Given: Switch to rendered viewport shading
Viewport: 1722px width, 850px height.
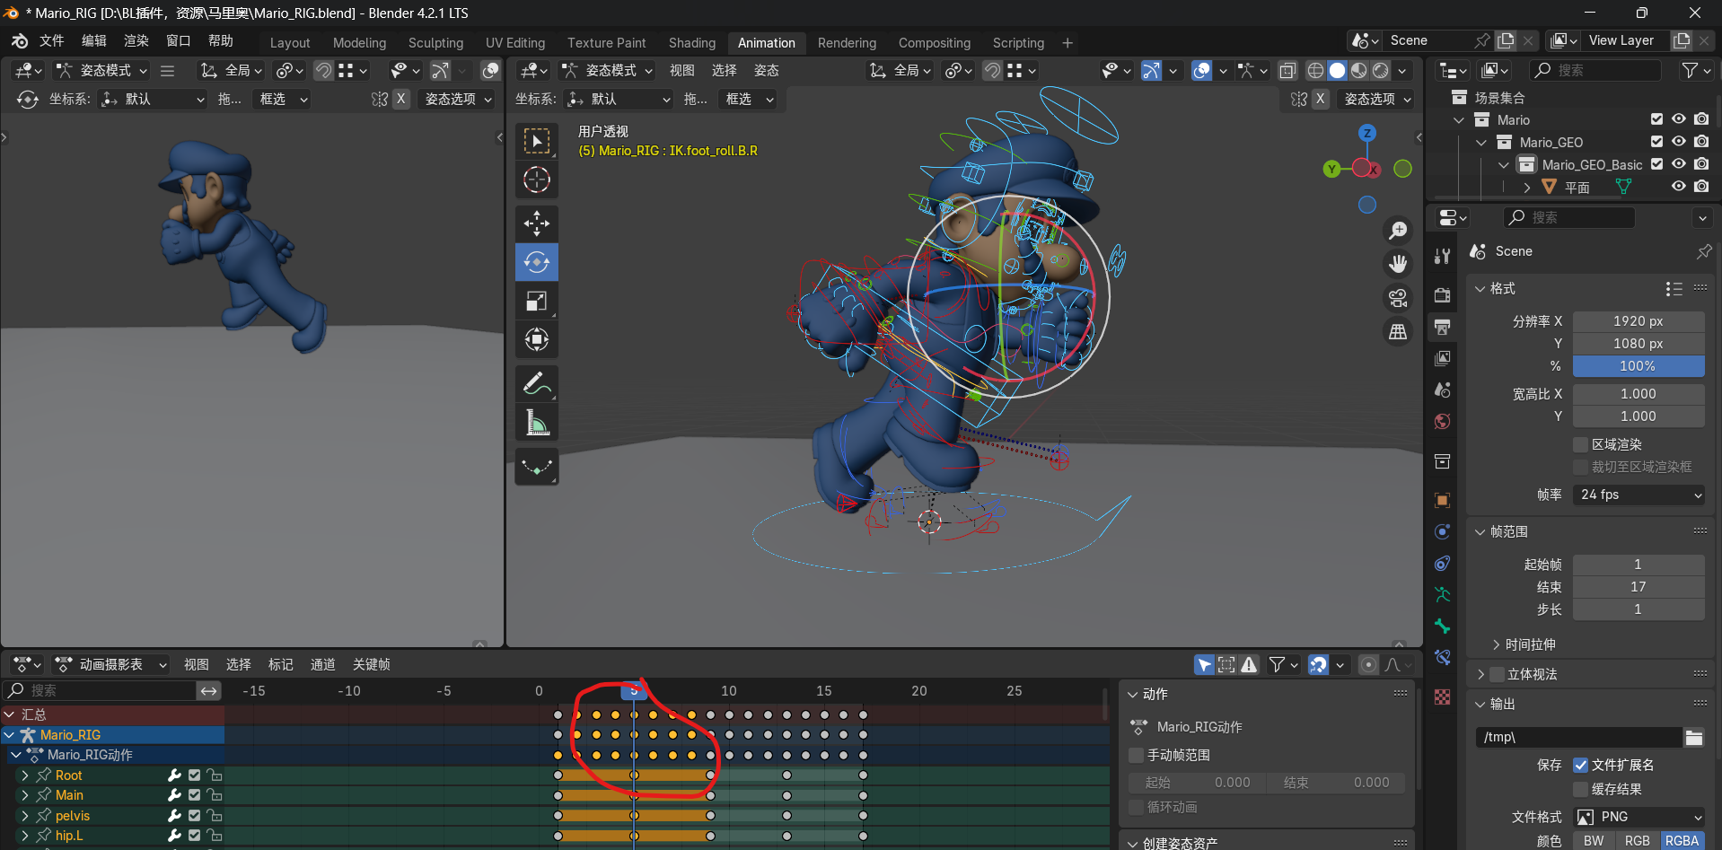Looking at the screenshot, I should pos(1381,70).
